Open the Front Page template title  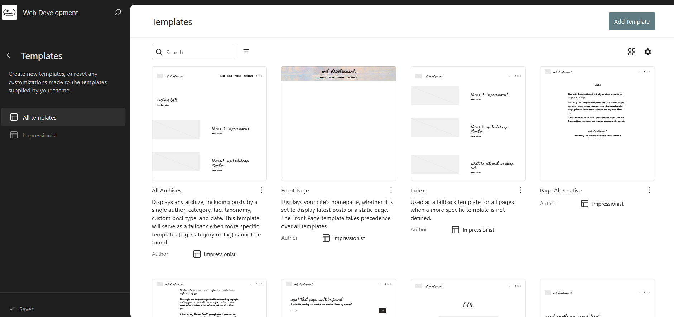(295, 191)
